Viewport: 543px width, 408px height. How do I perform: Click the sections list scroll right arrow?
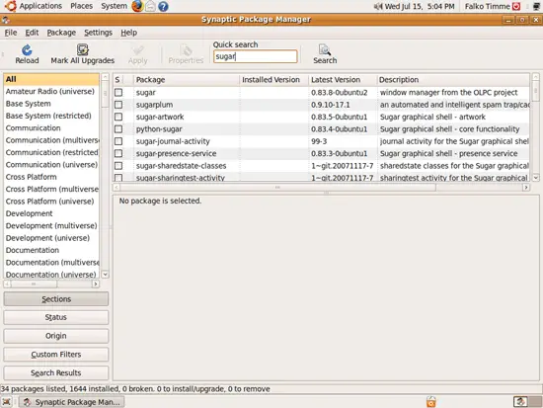click(95, 284)
